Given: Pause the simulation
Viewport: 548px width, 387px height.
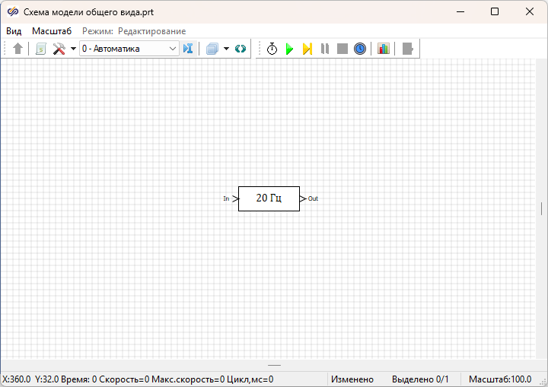Looking at the screenshot, I should click(x=325, y=49).
